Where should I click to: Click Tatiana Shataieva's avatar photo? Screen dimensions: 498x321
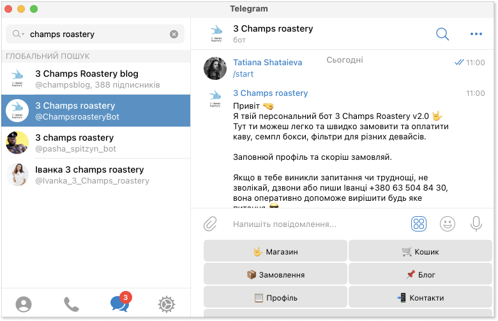click(215, 68)
